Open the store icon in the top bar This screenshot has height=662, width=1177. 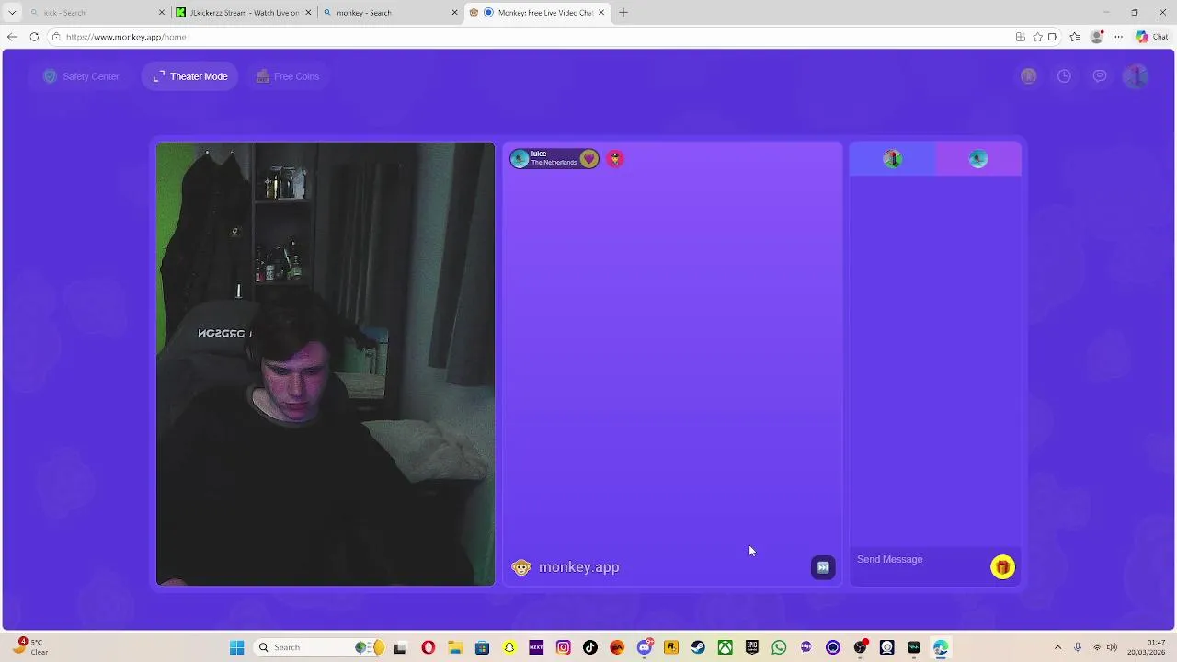click(x=1029, y=76)
